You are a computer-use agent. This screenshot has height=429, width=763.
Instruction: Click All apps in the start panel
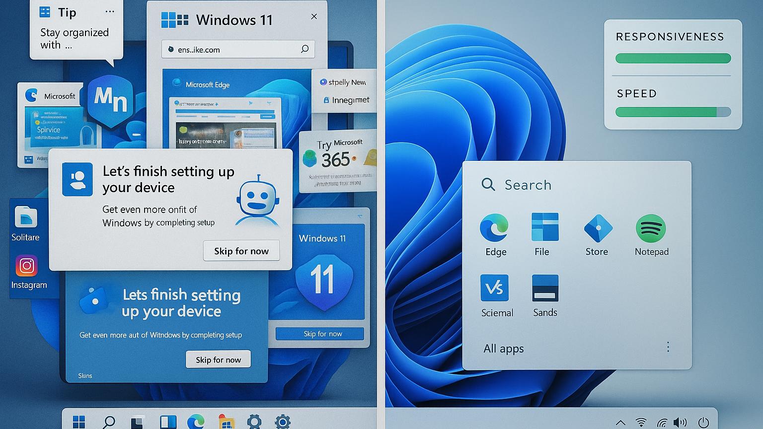(x=503, y=349)
